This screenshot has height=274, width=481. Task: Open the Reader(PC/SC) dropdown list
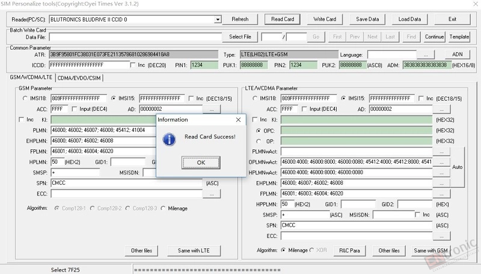pos(218,20)
